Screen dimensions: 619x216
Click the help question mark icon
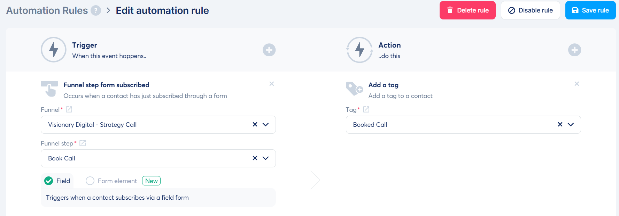click(96, 10)
